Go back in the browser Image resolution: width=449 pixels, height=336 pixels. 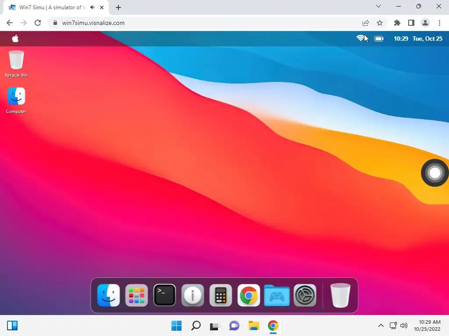(x=10, y=23)
